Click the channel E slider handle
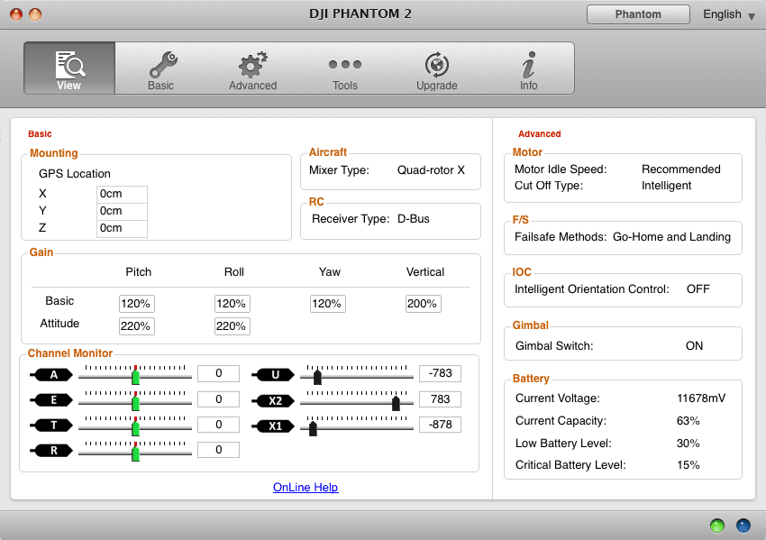Image resolution: width=766 pixels, height=540 pixels. [x=135, y=402]
